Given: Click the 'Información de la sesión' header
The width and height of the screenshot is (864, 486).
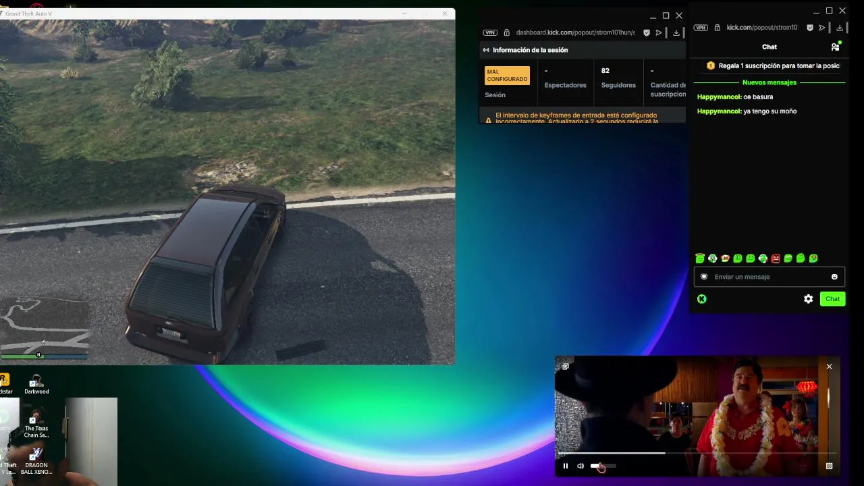Looking at the screenshot, I should click(x=530, y=50).
